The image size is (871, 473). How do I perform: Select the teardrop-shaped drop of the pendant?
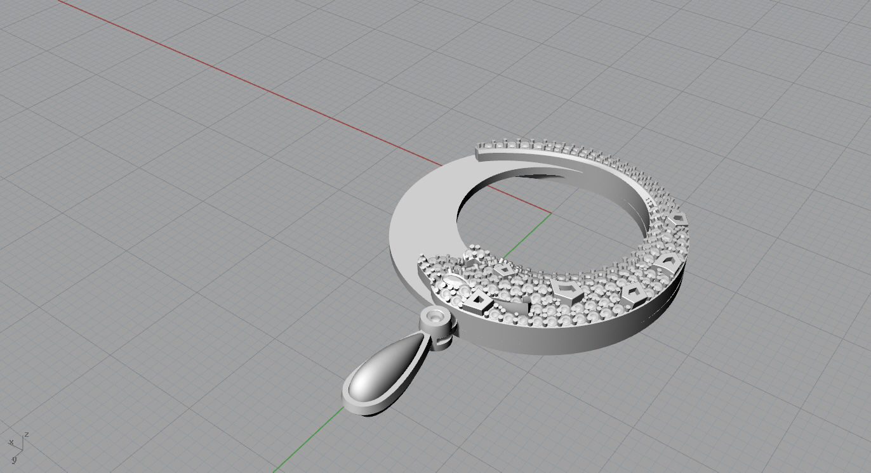pyautogui.click(x=385, y=375)
